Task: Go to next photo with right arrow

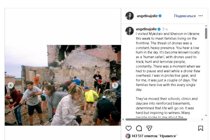Action: point(115,85)
